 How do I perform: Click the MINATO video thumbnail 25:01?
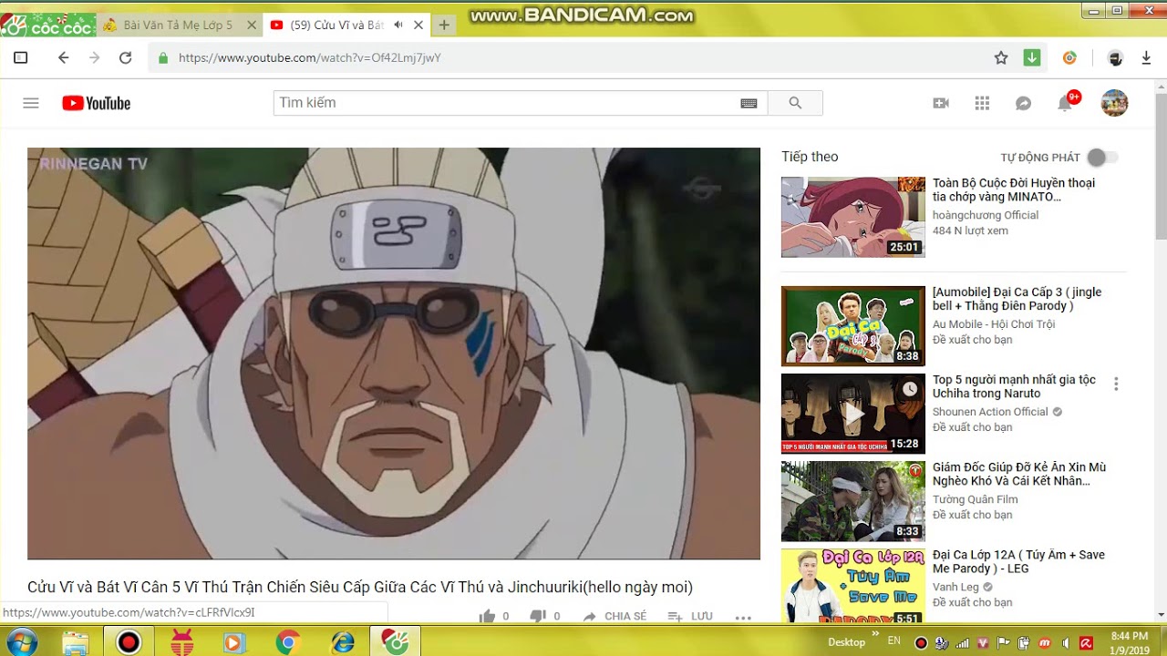tap(853, 217)
